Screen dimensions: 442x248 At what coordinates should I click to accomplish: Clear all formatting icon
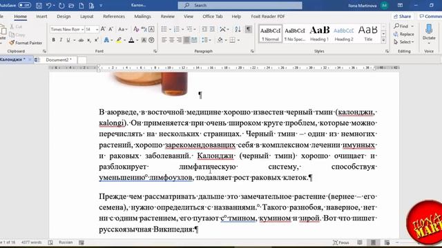tap(136, 29)
